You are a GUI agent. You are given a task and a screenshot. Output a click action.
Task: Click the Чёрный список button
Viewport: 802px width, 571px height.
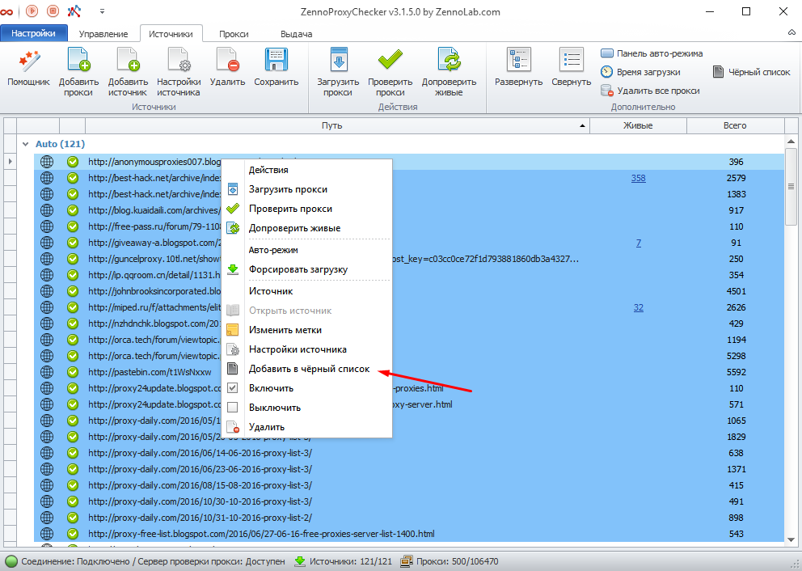pyautogui.click(x=752, y=72)
